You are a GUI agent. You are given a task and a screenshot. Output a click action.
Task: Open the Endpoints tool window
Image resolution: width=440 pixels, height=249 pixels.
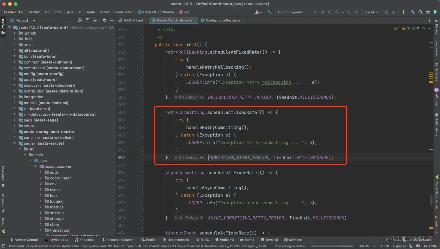(84, 240)
